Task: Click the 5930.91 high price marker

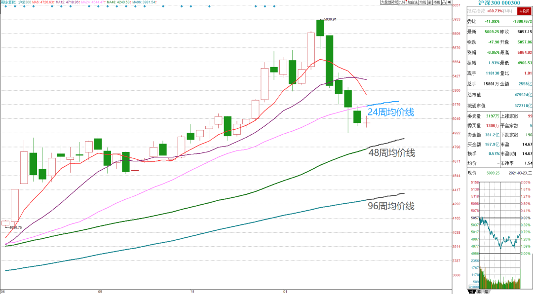Action: pyautogui.click(x=330, y=19)
